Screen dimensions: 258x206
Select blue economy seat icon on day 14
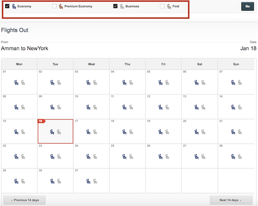click(233, 107)
